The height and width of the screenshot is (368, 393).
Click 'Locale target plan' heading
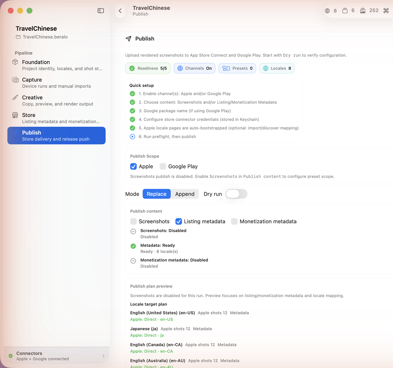point(148,304)
